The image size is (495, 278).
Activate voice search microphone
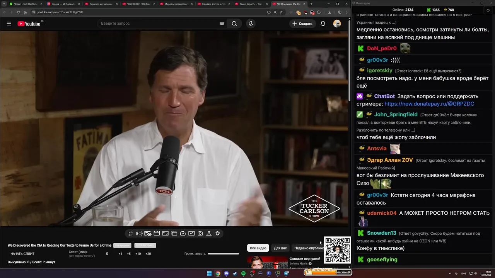(251, 24)
